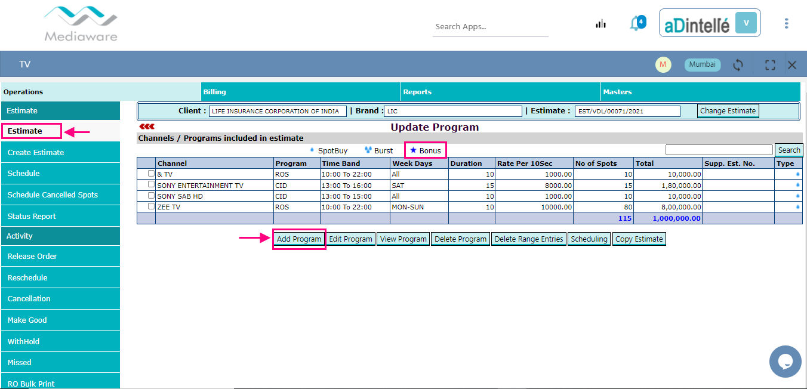Toggle fullscreen mode icon
Viewport: 807px width, 389px height.
pyautogui.click(x=770, y=65)
